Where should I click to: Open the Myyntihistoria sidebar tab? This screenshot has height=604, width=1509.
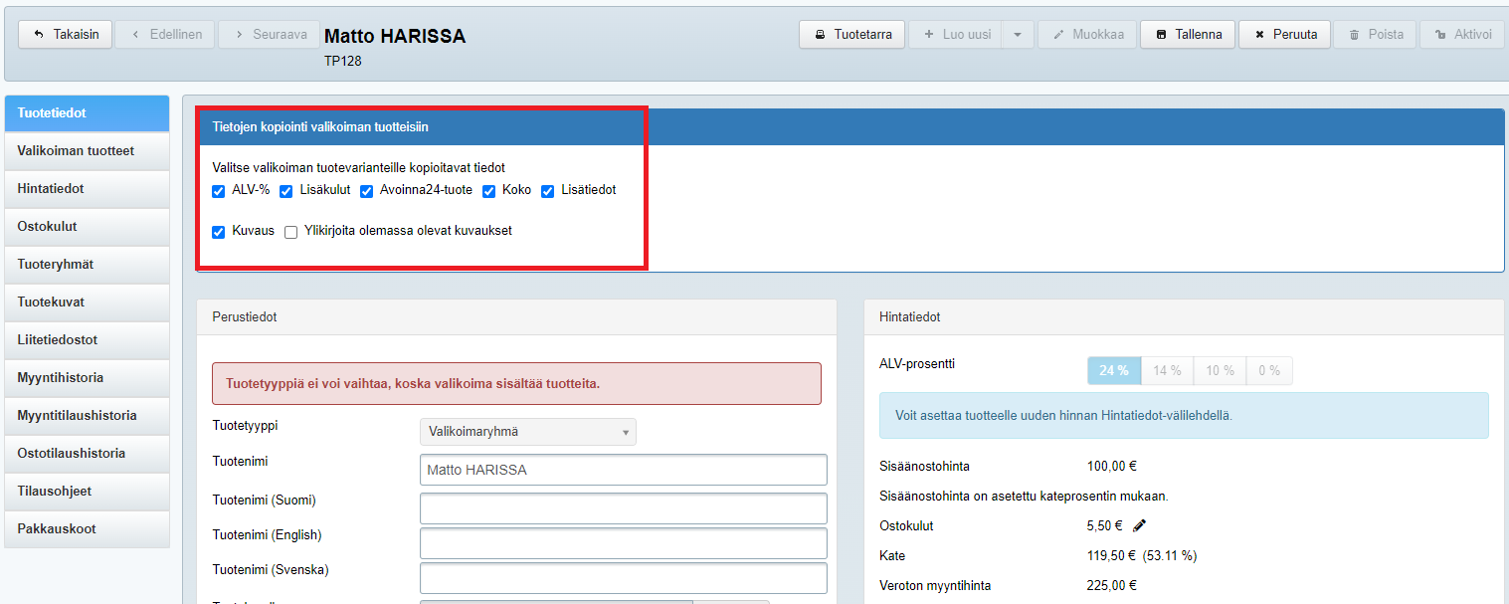[x=87, y=378]
